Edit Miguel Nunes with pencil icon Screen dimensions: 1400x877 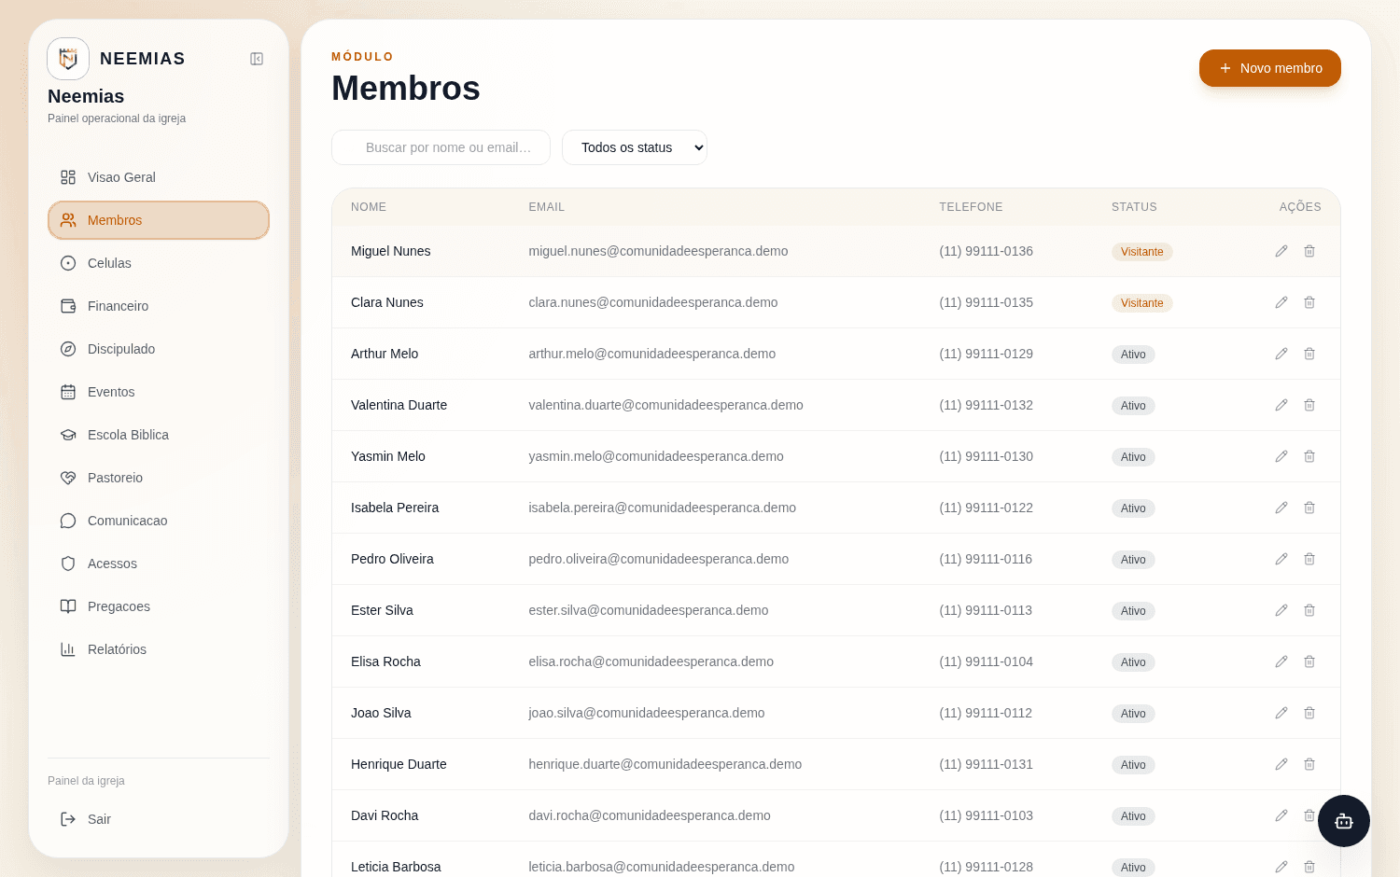[x=1281, y=251]
